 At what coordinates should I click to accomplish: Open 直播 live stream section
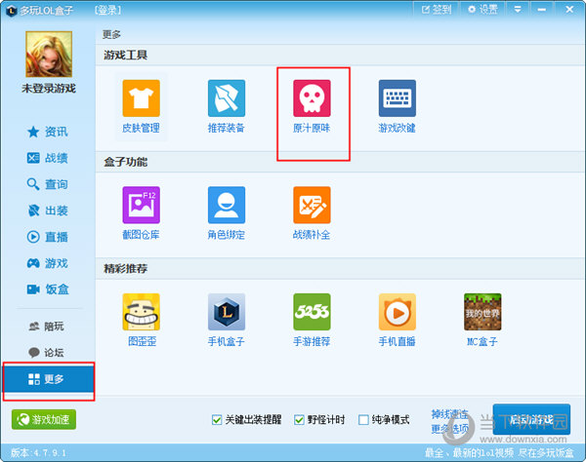coord(48,237)
